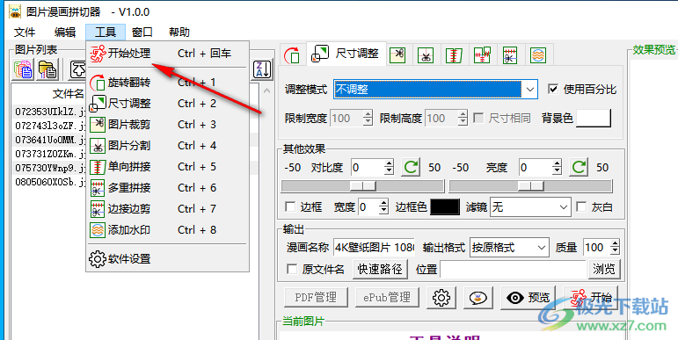
Task: Choose 图片分割 from the menu
Action: click(x=167, y=146)
